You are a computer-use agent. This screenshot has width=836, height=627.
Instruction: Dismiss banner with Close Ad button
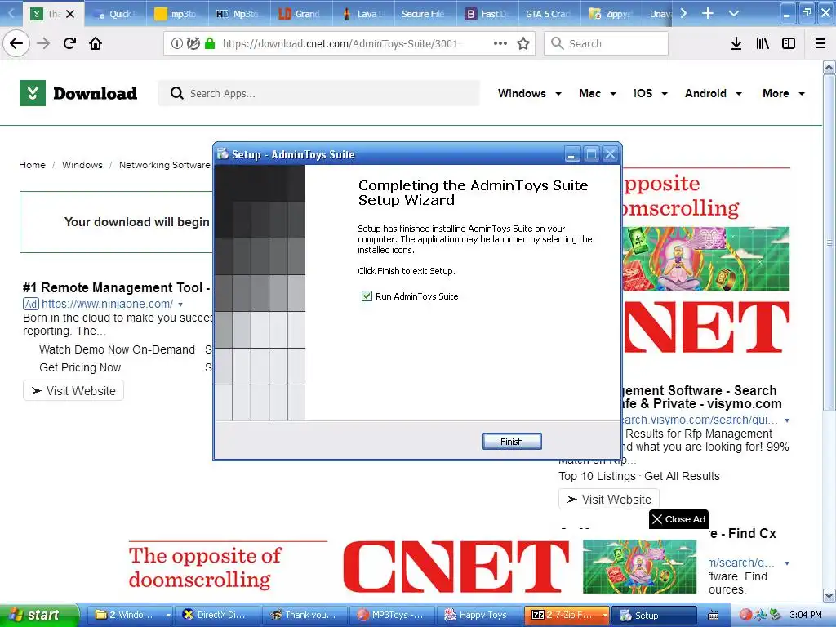pyautogui.click(x=678, y=519)
